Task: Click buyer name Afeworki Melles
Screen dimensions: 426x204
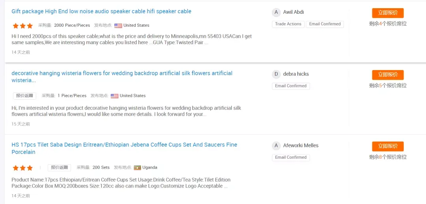Action: tap(301, 146)
